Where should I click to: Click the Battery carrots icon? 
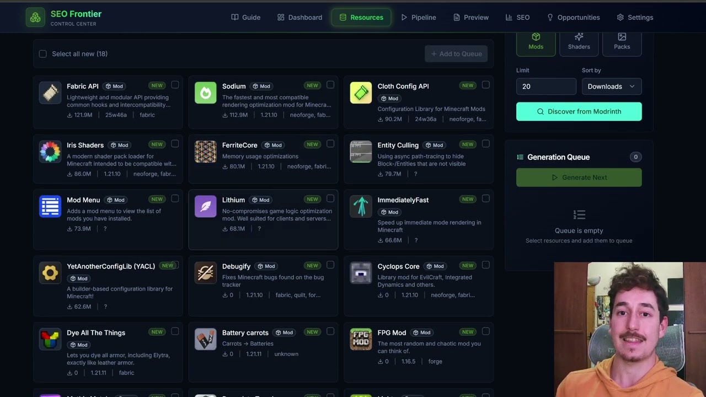(x=206, y=339)
